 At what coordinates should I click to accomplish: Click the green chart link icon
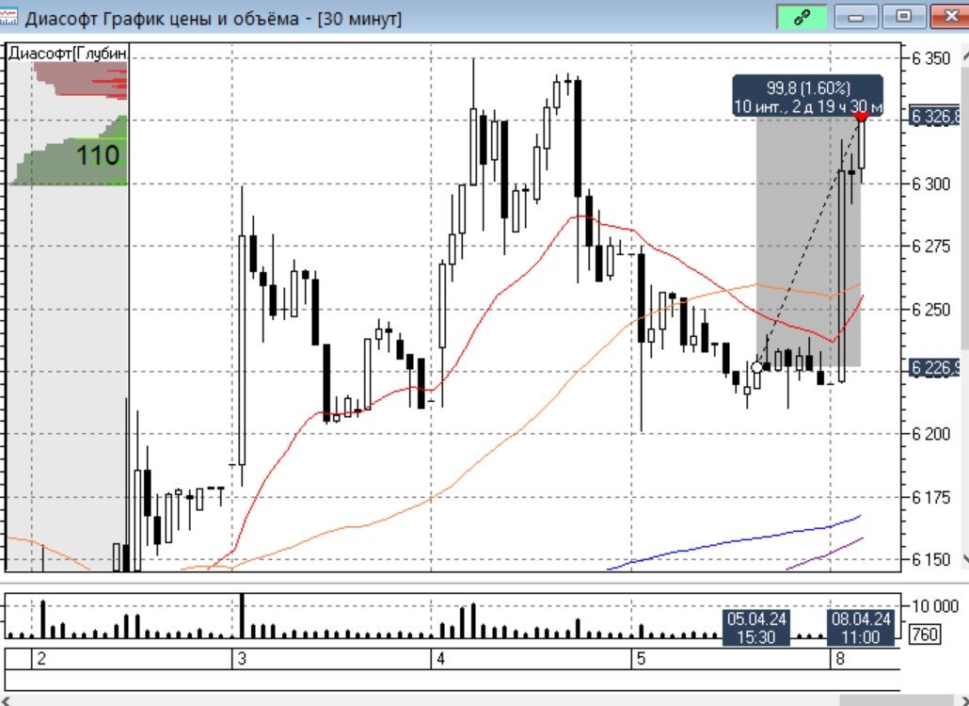(x=802, y=17)
